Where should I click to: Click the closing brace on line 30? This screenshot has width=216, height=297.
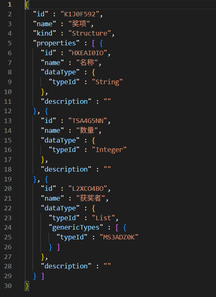coord(27,286)
